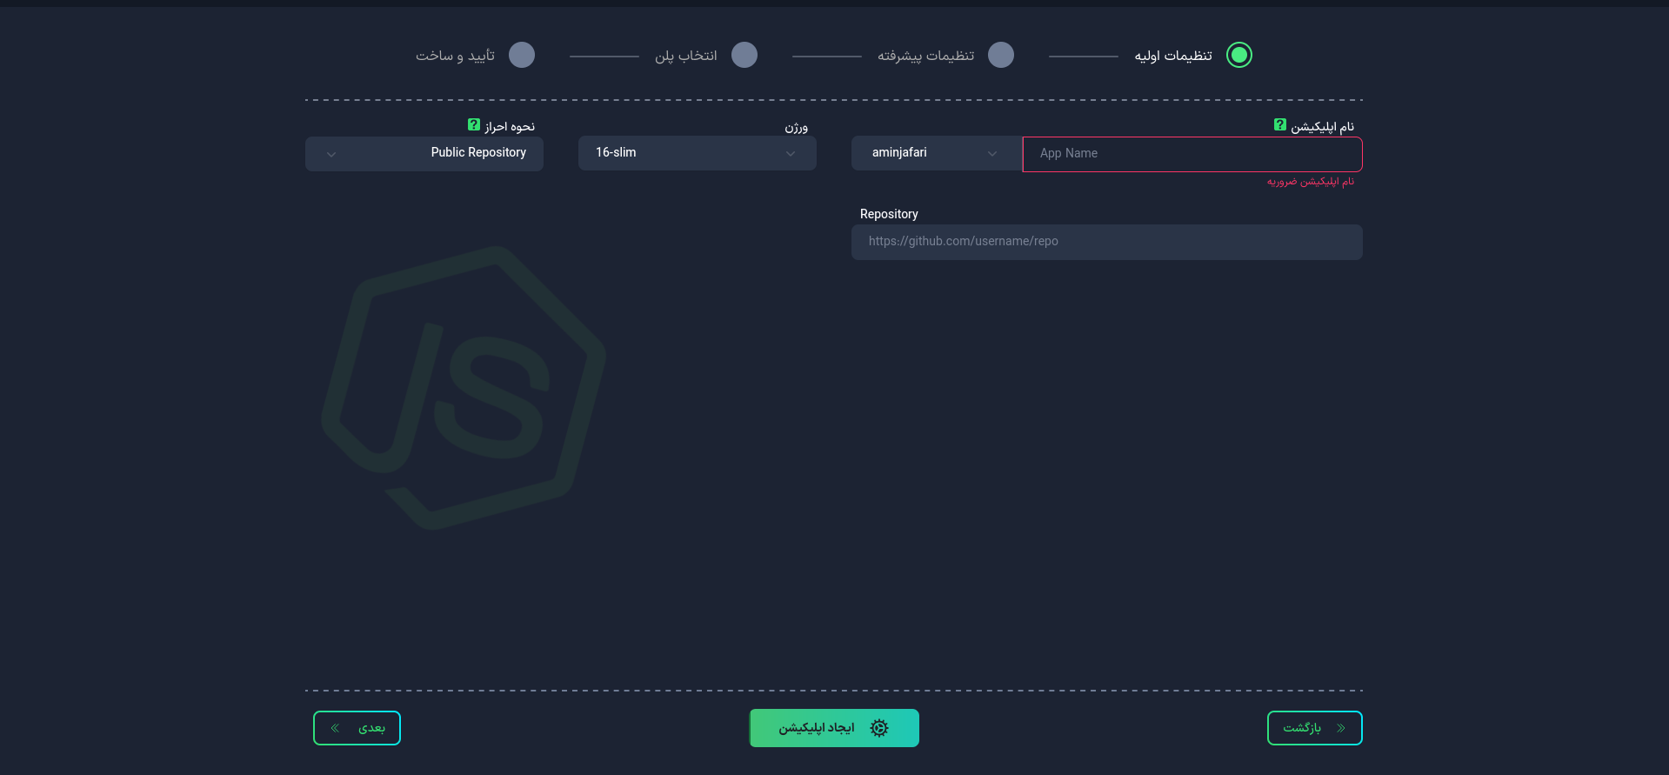Viewport: 1669px width, 775px height.
Task: Click the نحوه احراز field label
Action: pos(510,127)
